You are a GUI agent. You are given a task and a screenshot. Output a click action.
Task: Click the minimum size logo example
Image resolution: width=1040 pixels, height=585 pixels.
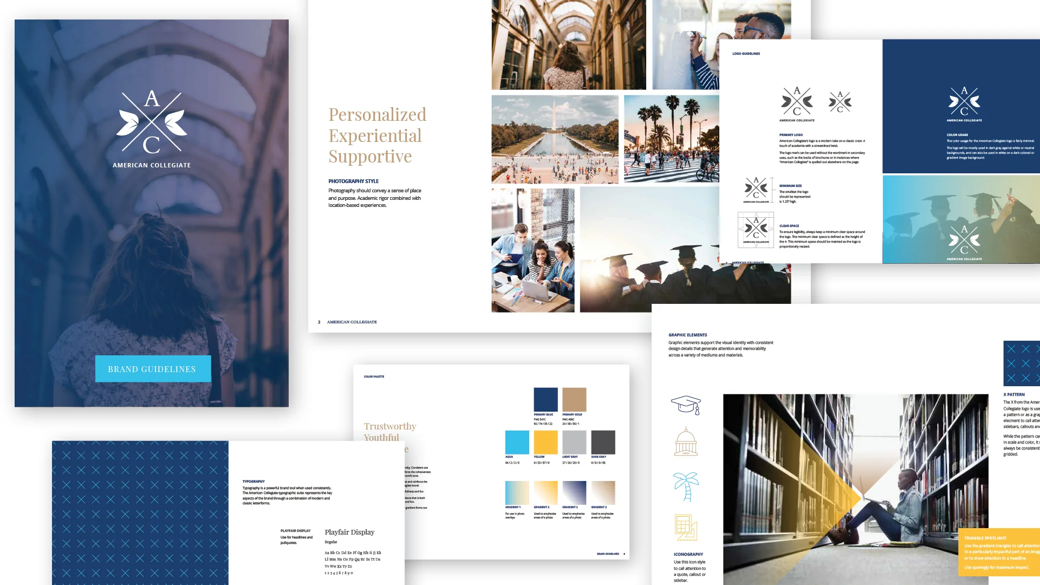point(756,188)
